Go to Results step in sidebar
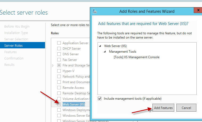Screen dimensions: 202x122 click(x=9, y=65)
